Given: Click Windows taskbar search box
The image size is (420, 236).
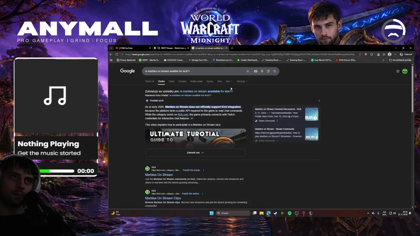Looking at the screenshot, I should (x=233, y=213).
